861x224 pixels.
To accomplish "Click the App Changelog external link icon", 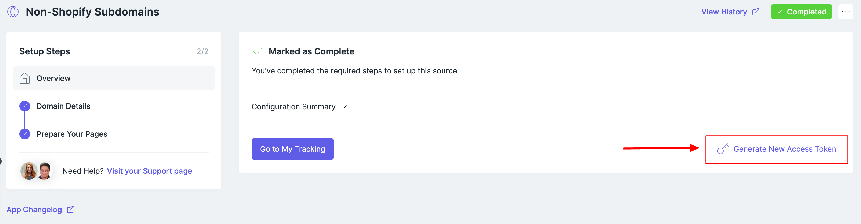I will tap(70, 210).
